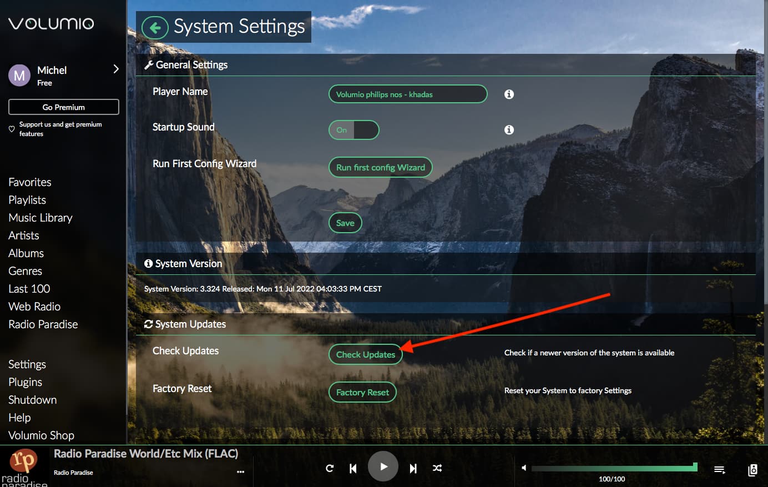The image size is (768, 487).
Task: Skip to the next track
Action: pyautogui.click(x=413, y=469)
